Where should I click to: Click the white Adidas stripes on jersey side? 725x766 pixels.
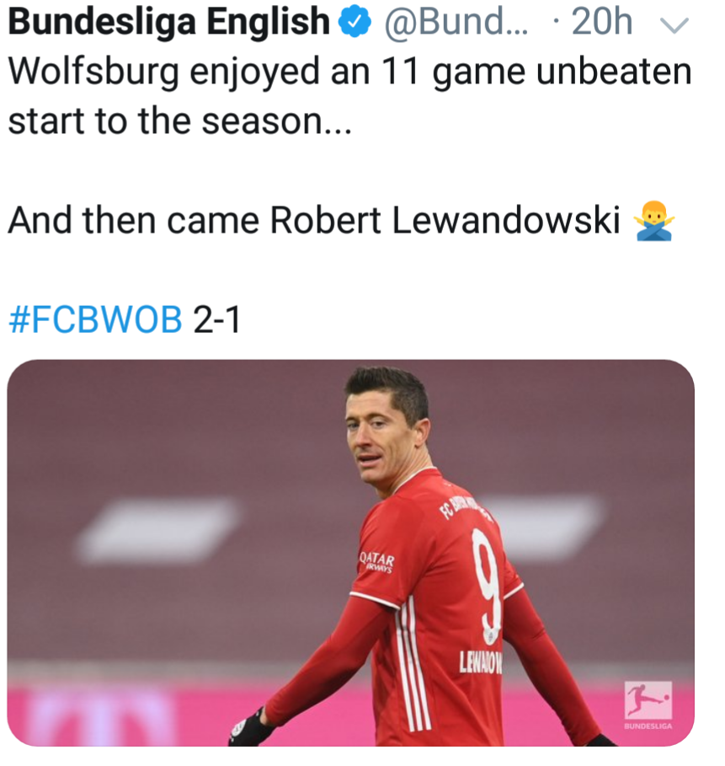[x=411, y=664]
